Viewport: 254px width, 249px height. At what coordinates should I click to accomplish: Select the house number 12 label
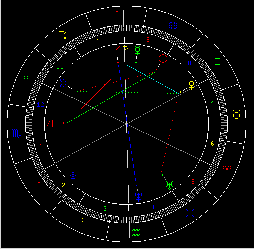(40, 105)
